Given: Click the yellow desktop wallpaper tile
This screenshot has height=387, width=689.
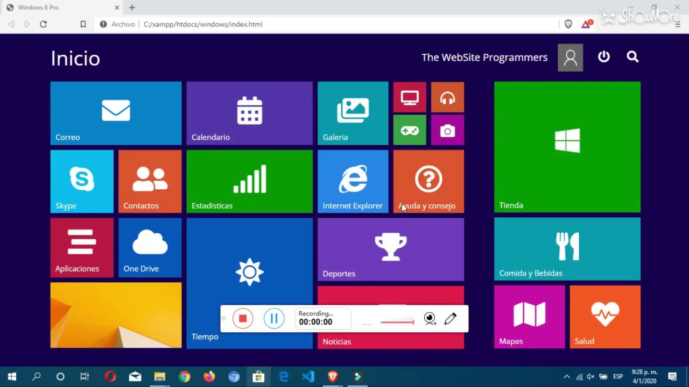Looking at the screenshot, I should click(x=116, y=316).
